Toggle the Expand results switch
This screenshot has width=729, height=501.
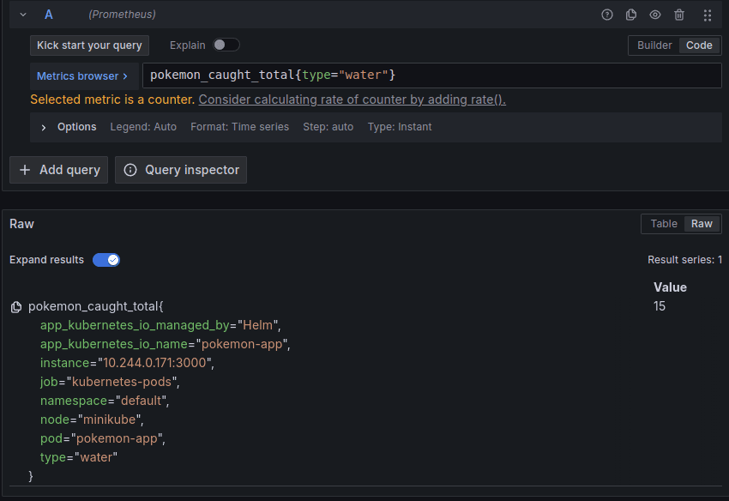[x=106, y=260]
